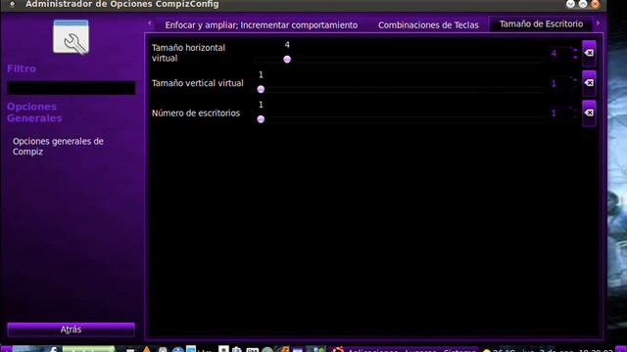Open the window menu icon in title bar

[12, 4]
